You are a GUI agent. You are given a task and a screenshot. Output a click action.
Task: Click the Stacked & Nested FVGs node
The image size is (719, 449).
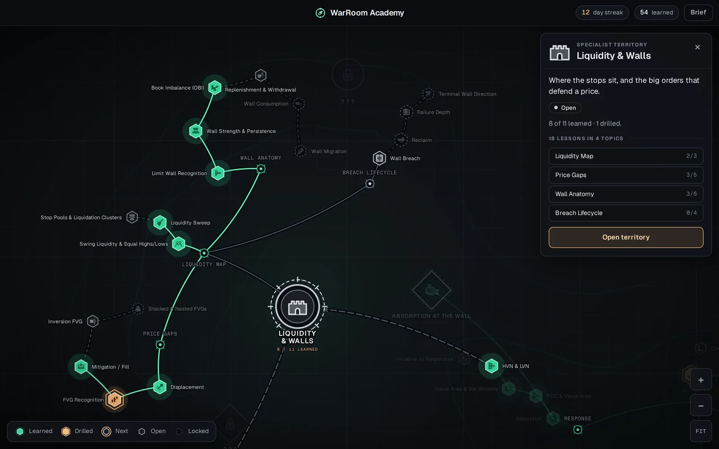tap(138, 308)
